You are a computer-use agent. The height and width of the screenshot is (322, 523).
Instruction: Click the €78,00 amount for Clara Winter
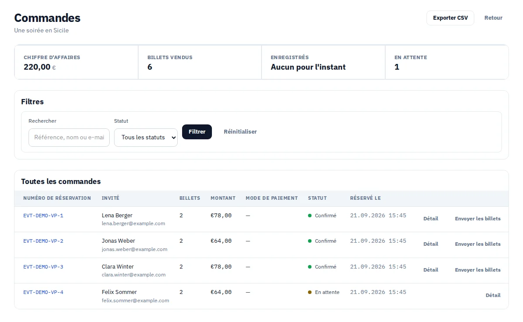click(x=221, y=267)
